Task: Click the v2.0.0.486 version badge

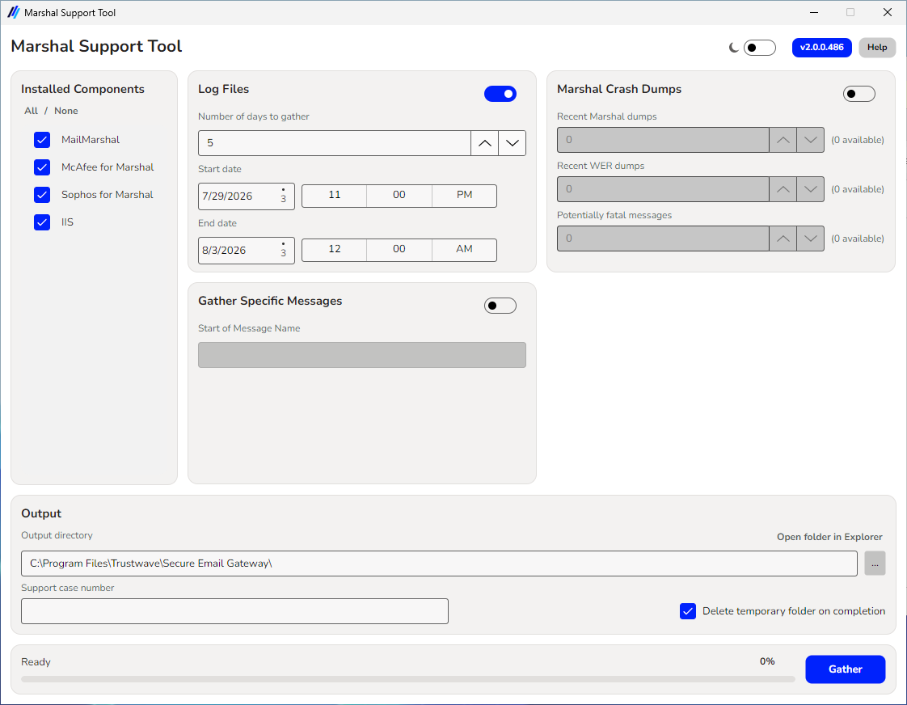Action: pos(821,48)
